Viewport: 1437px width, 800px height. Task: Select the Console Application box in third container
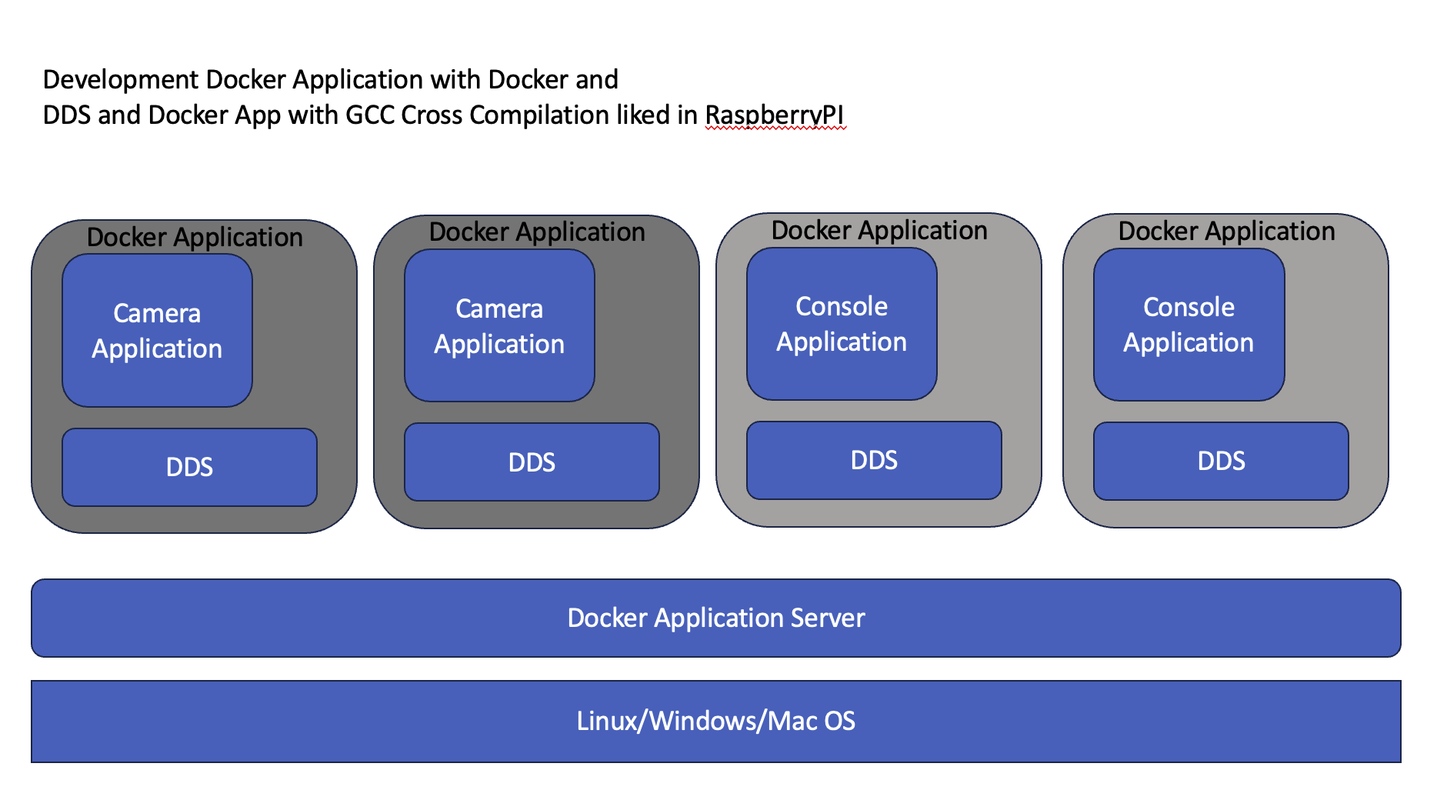point(842,324)
